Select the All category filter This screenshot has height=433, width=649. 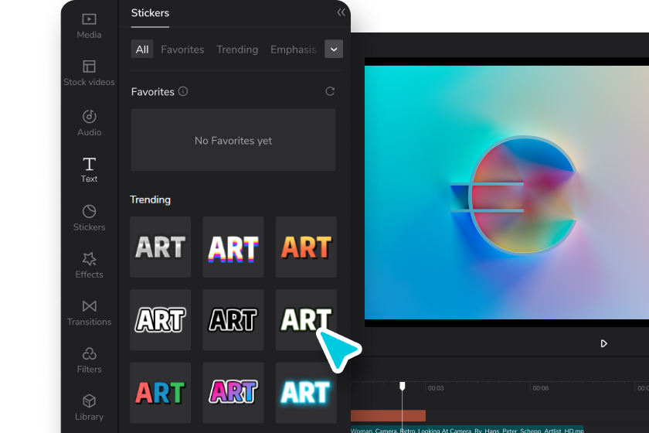(142, 49)
